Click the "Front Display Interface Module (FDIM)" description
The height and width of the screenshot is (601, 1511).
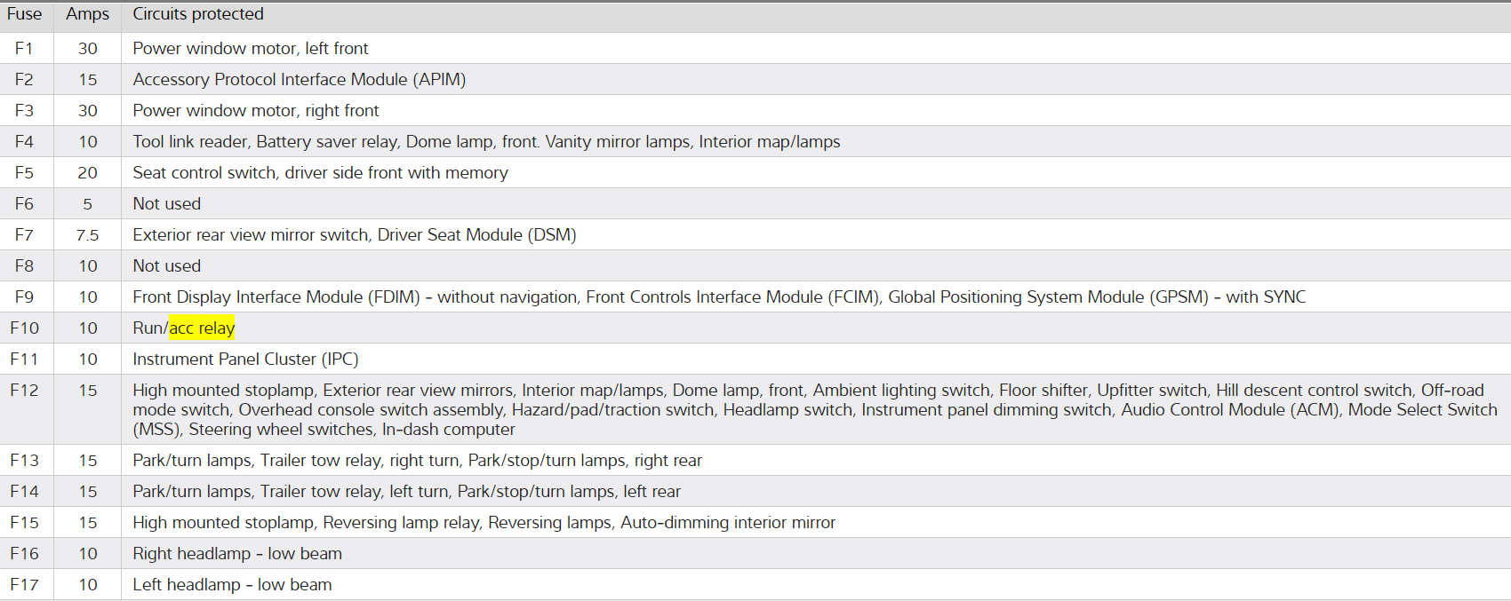tap(276, 297)
